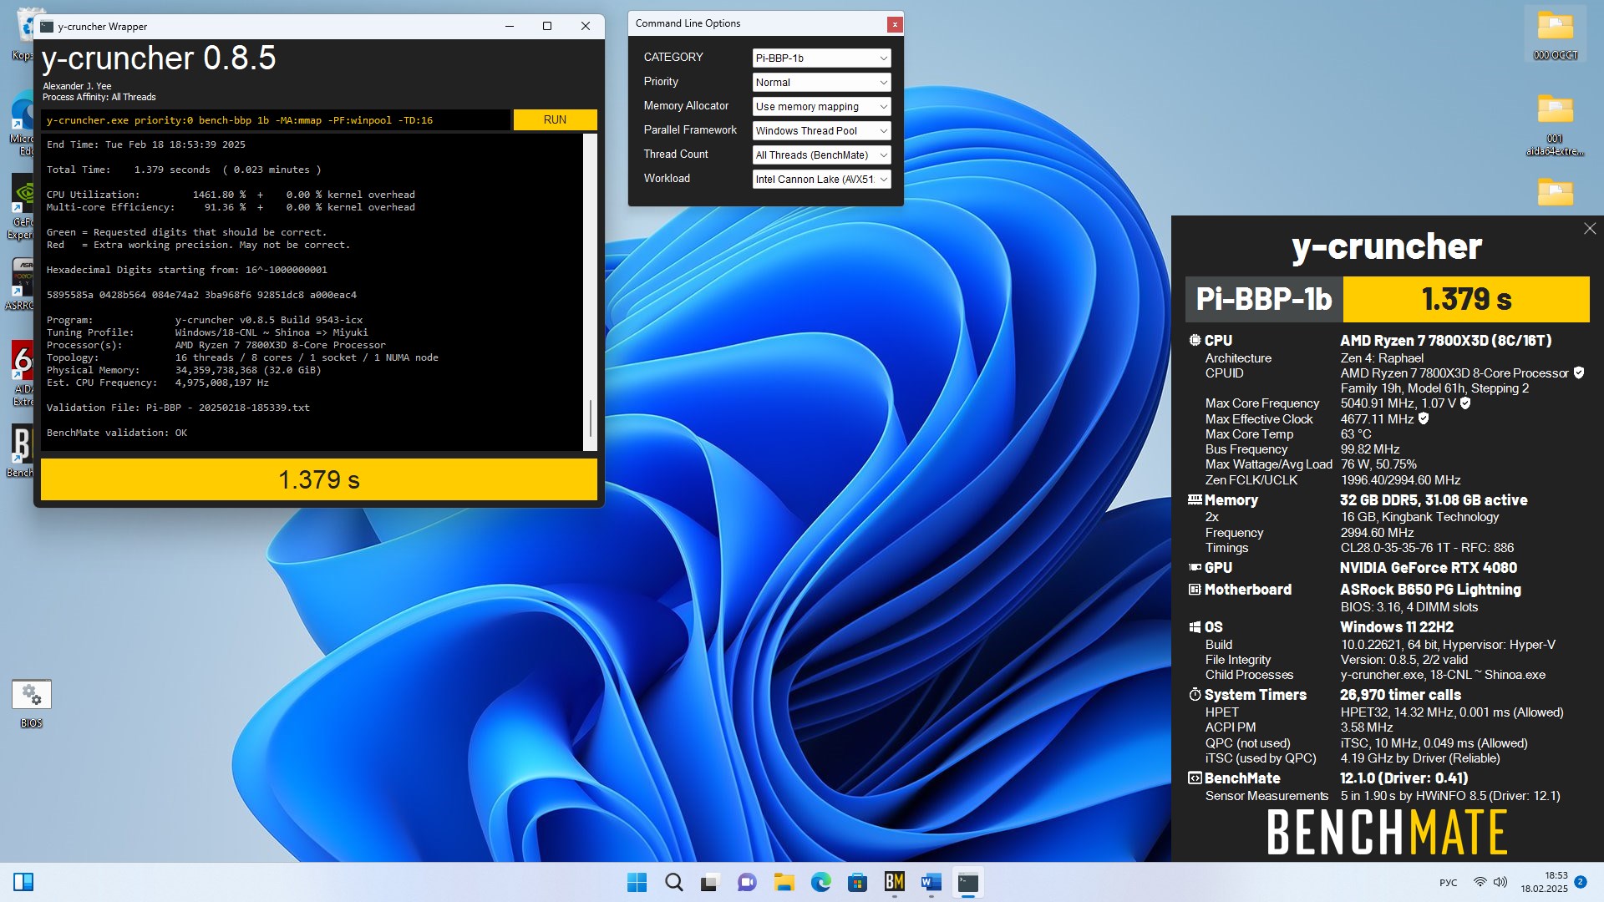Open Microsoft Store from the taskbar
This screenshot has height=902, width=1604.
coord(857,882)
